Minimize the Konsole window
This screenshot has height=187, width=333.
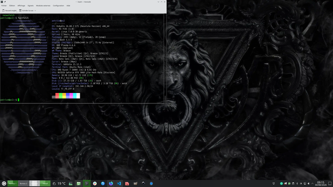click(158, 2)
